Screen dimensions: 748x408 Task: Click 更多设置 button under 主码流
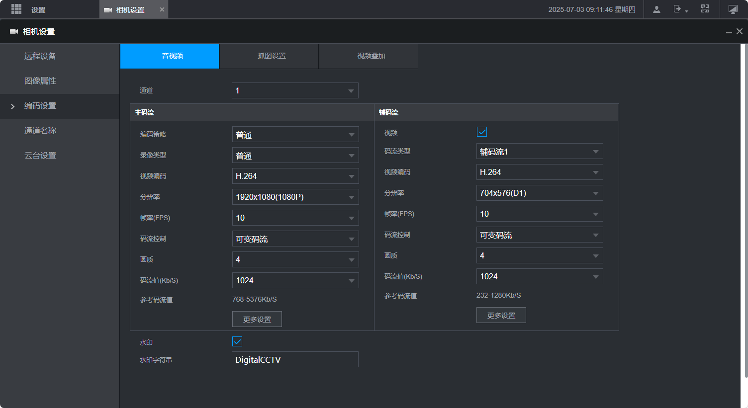point(257,319)
